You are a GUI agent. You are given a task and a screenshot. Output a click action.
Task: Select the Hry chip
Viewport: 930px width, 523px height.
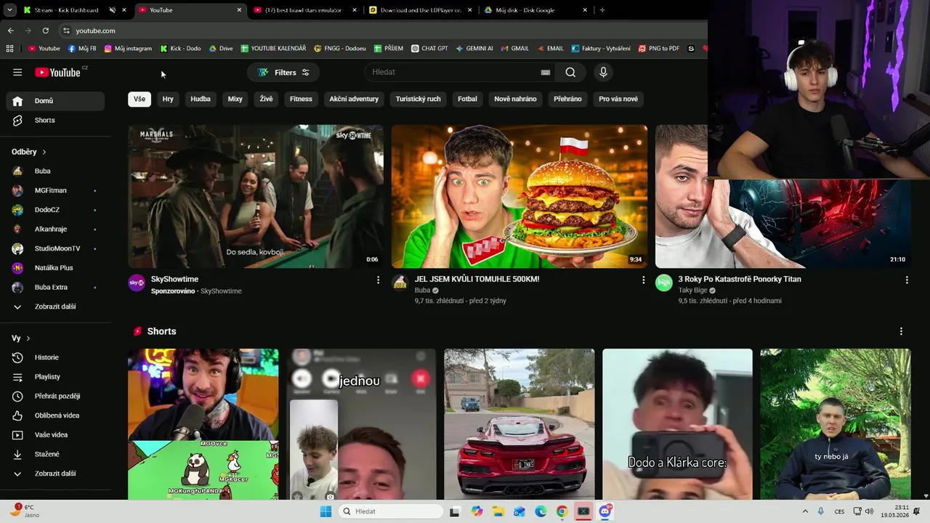pyautogui.click(x=168, y=99)
